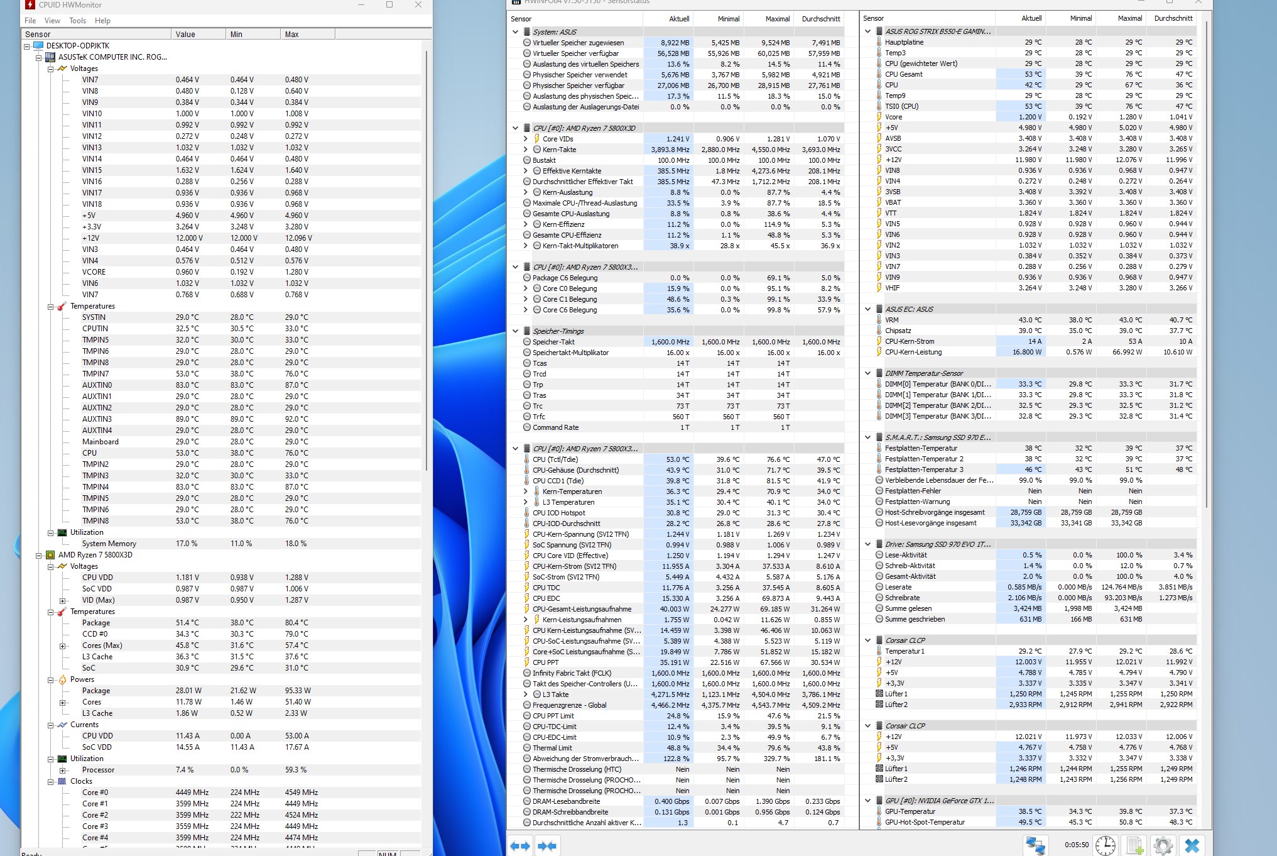Viewport: 1277px width, 856px height.
Task: Open HWiNFO sensor settings gear
Action: pyautogui.click(x=1163, y=845)
